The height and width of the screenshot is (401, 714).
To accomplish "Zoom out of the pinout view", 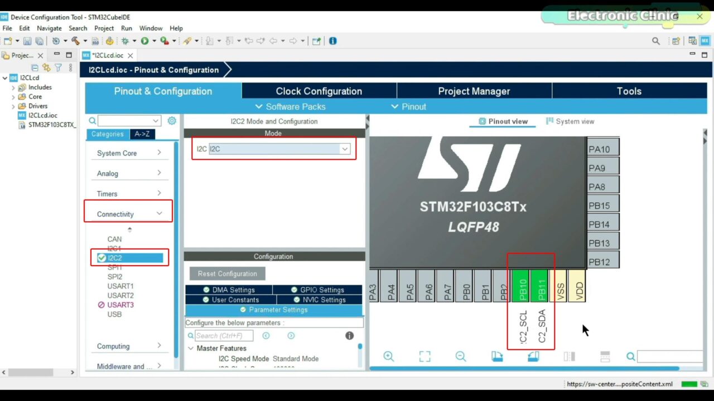I will point(461,356).
